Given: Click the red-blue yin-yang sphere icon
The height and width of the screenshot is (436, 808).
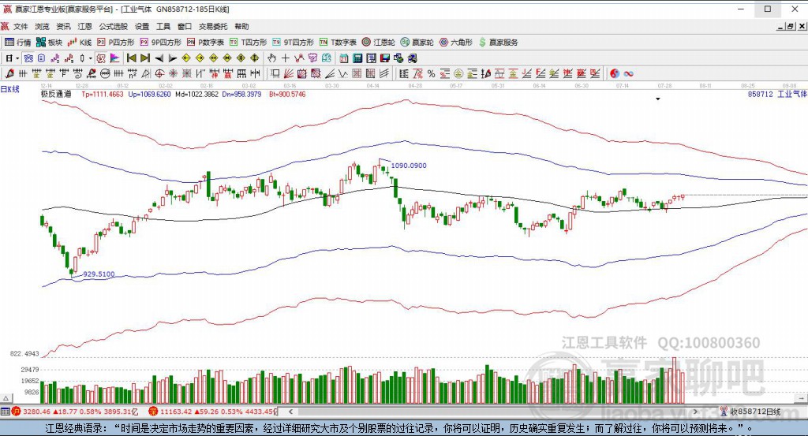Looking at the screenshot, I should tap(614, 73).
